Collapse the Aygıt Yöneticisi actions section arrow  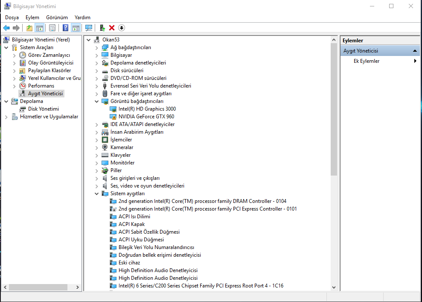(415, 51)
